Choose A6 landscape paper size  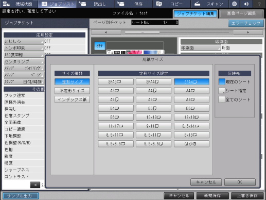[x=192, y=99]
